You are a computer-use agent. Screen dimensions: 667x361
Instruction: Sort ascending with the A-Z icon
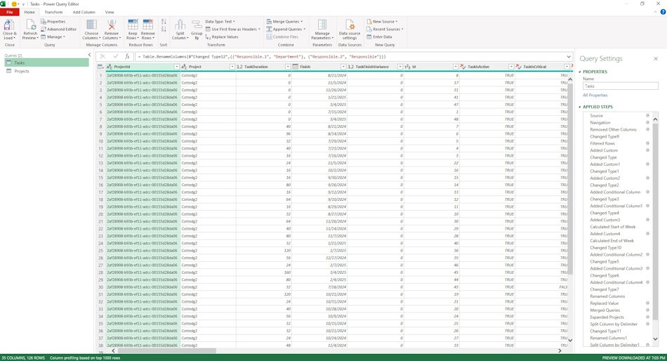pyautogui.click(x=164, y=22)
